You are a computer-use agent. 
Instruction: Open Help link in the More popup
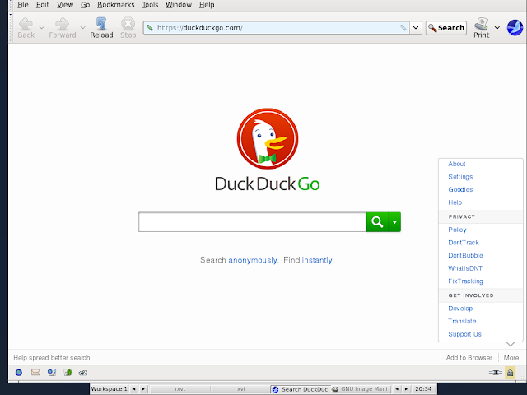pyautogui.click(x=455, y=202)
